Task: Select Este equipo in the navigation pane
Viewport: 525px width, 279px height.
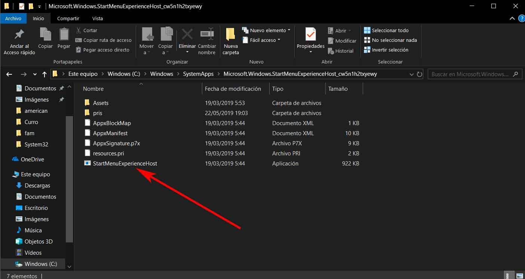Action: click(x=35, y=174)
